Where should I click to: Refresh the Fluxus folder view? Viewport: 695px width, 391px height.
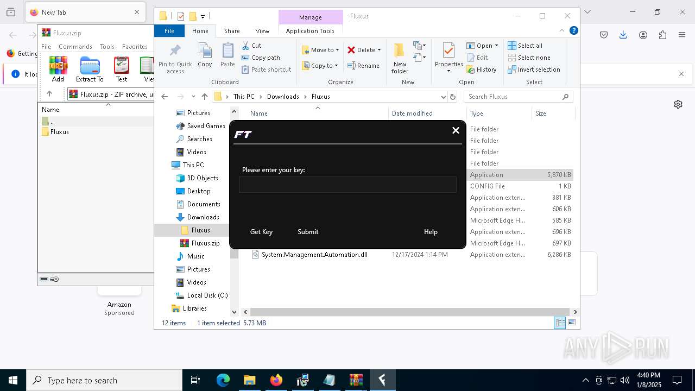(453, 97)
